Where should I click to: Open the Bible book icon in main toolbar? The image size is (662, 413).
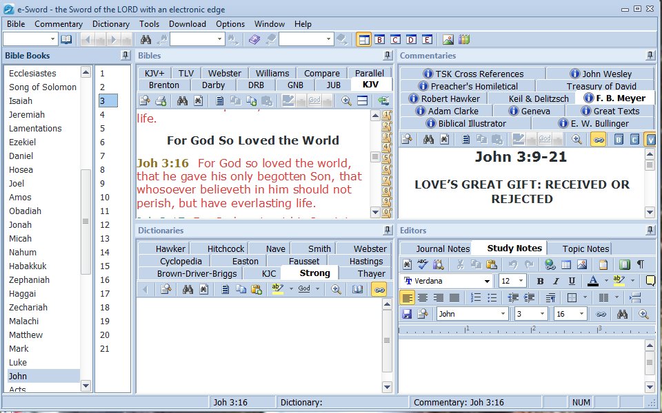coord(66,40)
